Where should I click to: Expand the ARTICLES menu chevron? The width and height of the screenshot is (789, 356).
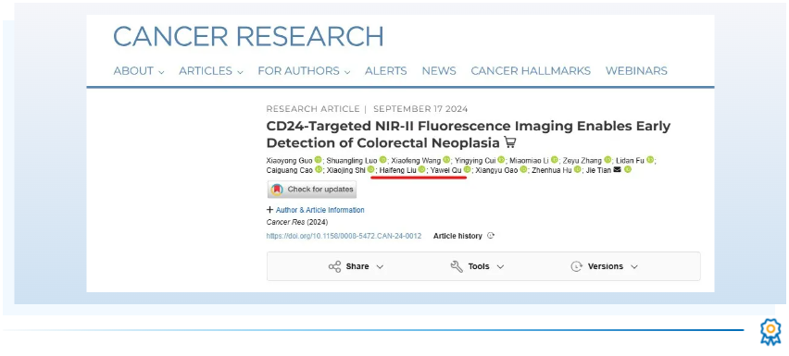240,72
